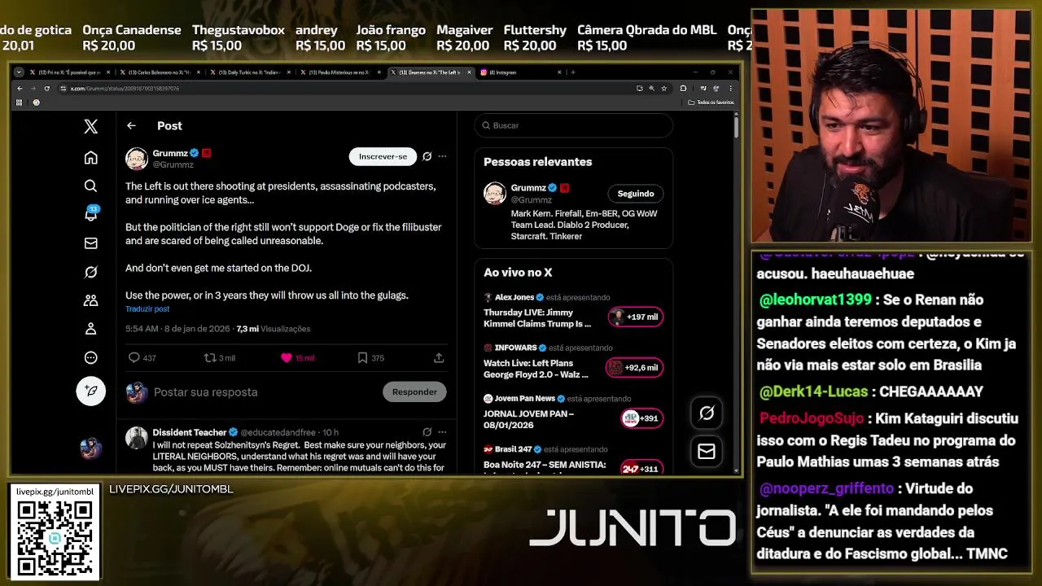Click the Postar sua resposta field
The image size is (1042, 586).
tap(263, 392)
